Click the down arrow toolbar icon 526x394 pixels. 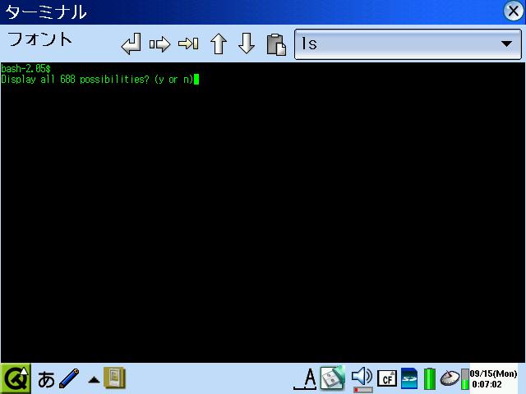(247, 44)
